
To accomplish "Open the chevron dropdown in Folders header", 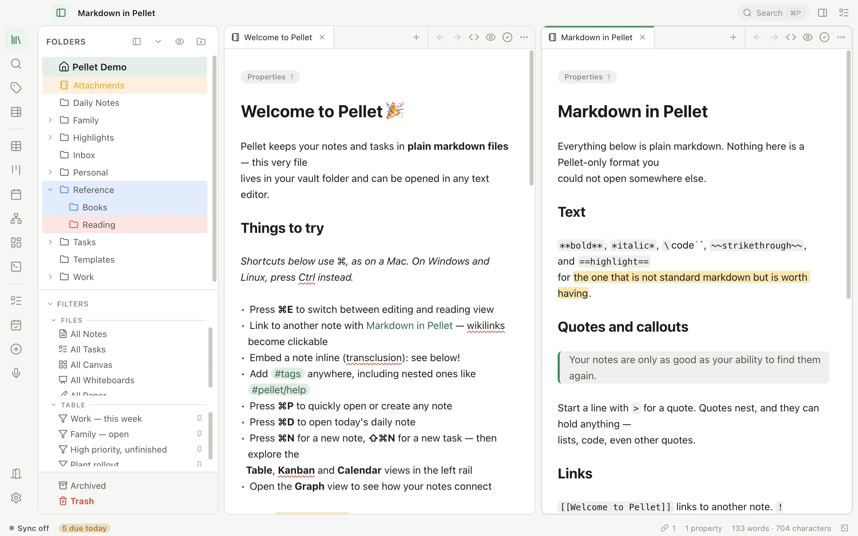I will click(158, 42).
